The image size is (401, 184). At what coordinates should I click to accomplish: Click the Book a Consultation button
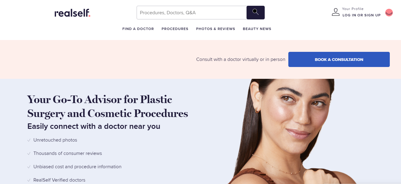point(339,59)
